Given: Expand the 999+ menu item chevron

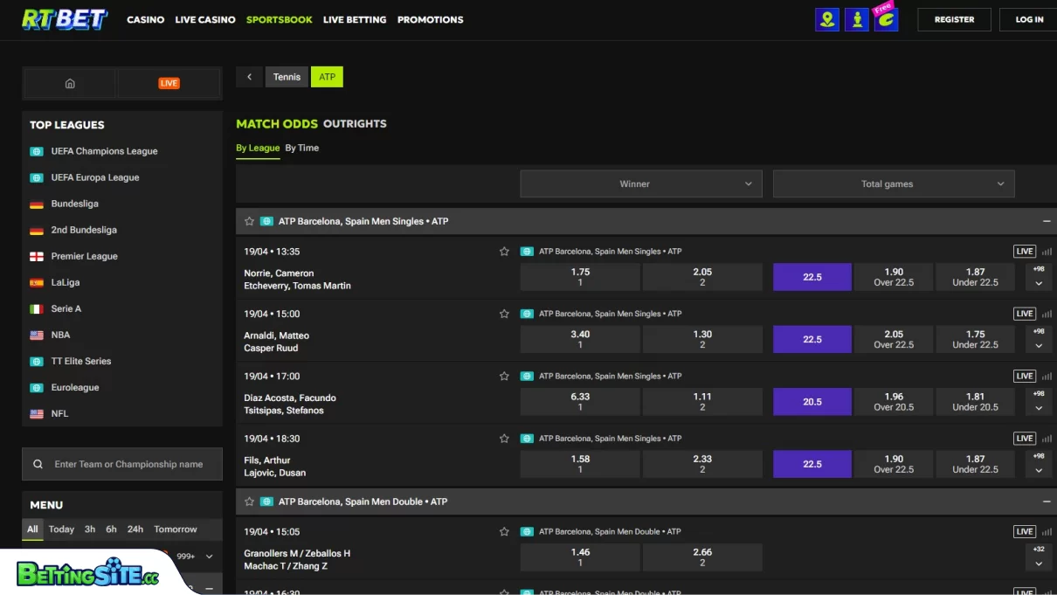Looking at the screenshot, I should 209,557.
